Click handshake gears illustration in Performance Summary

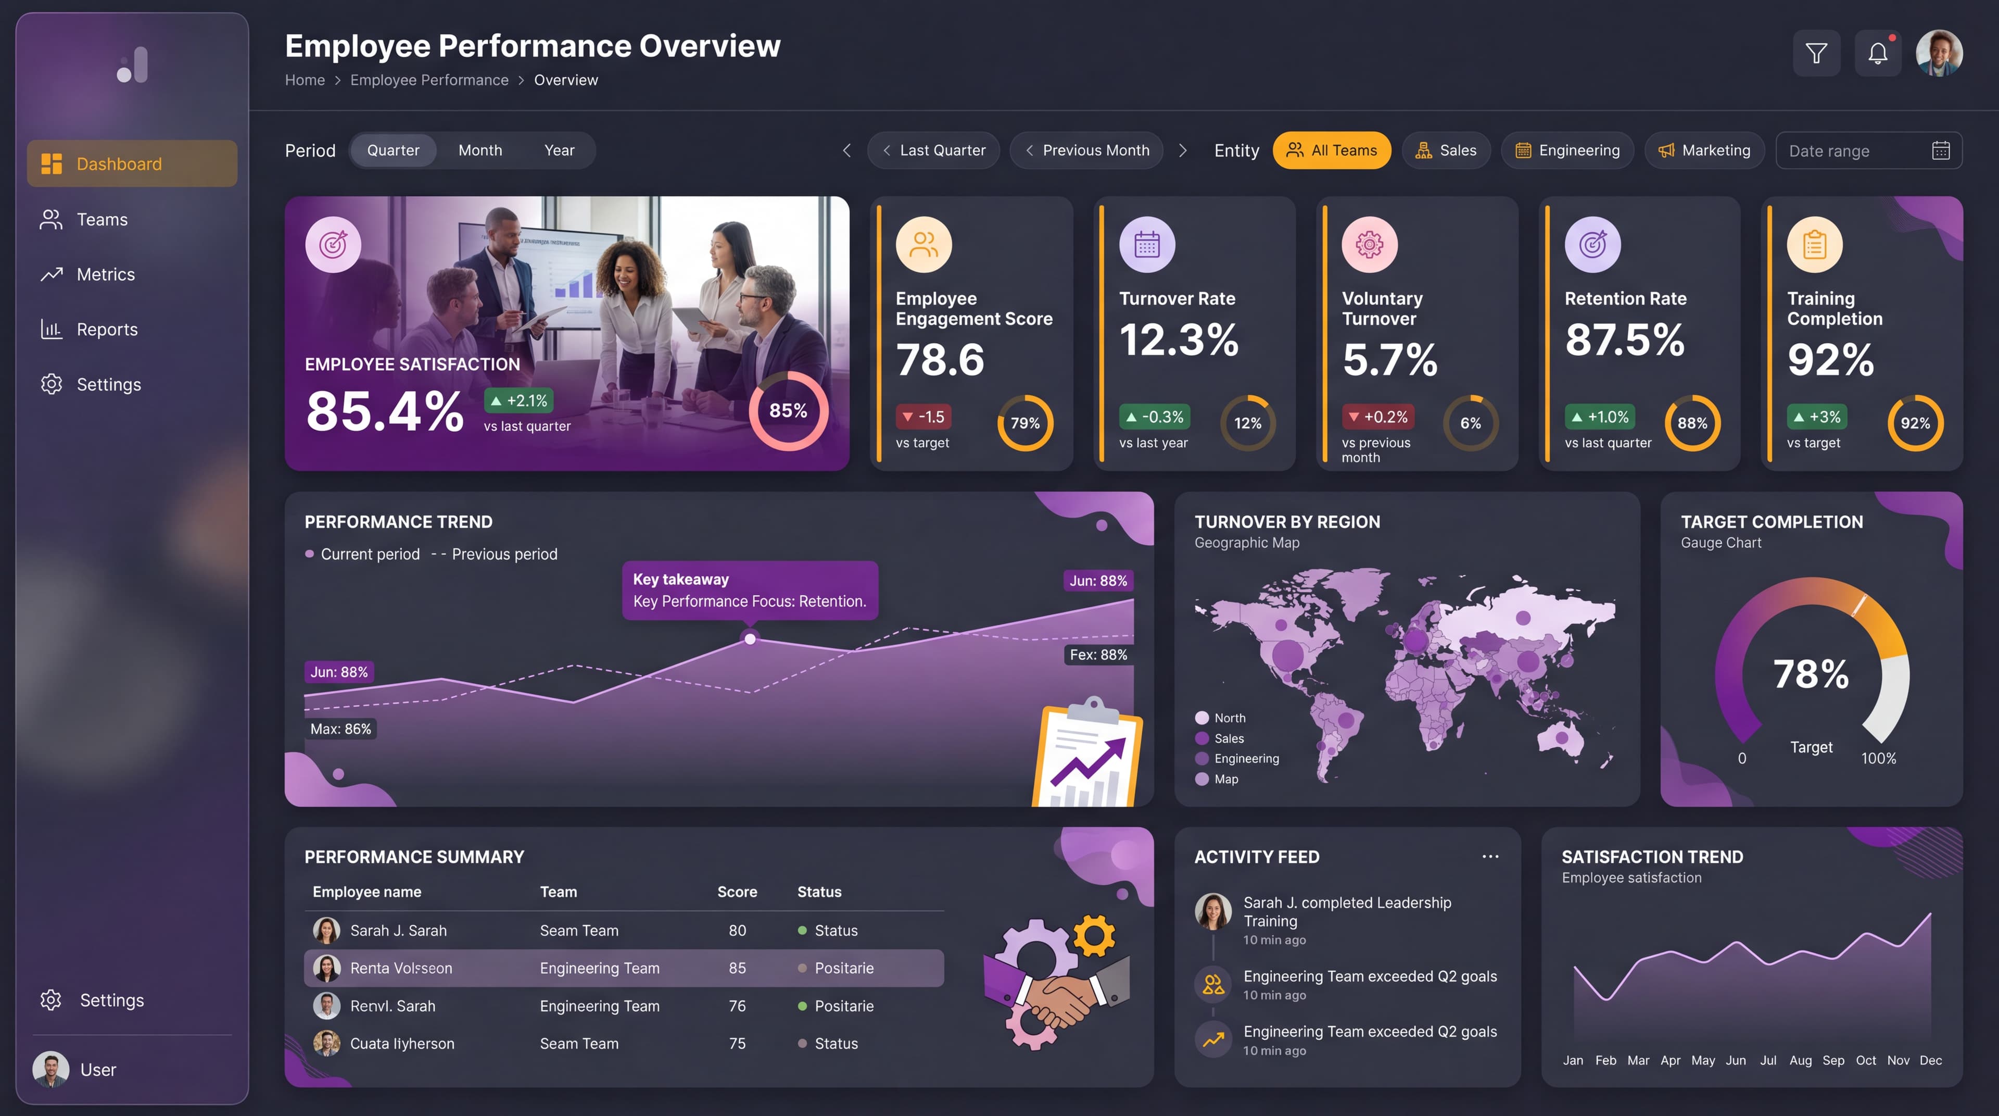(x=1057, y=983)
